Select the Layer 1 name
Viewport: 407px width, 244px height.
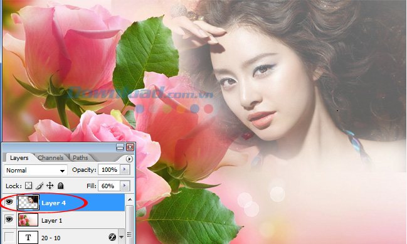(51, 220)
